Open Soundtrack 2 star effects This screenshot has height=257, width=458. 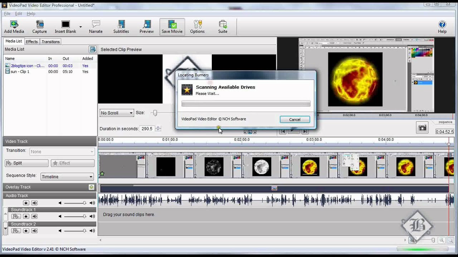coord(26,231)
